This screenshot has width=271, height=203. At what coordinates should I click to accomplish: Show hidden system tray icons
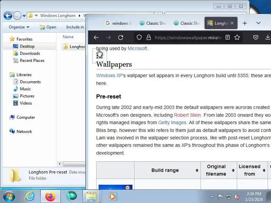212,197
